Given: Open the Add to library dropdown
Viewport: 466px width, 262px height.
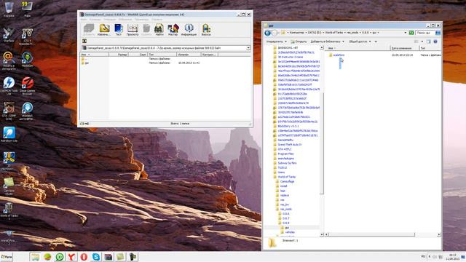Looking at the screenshot, I should pyautogui.click(x=327, y=41).
